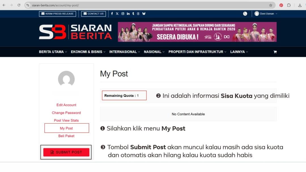Bookmark the page via the star icon
This screenshot has height=172, width=306.
coord(271,5)
